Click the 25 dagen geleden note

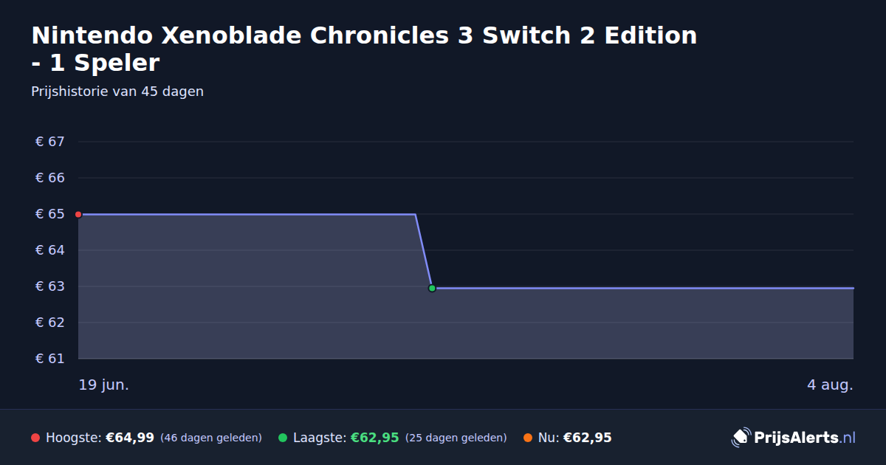tap(456, 438)
